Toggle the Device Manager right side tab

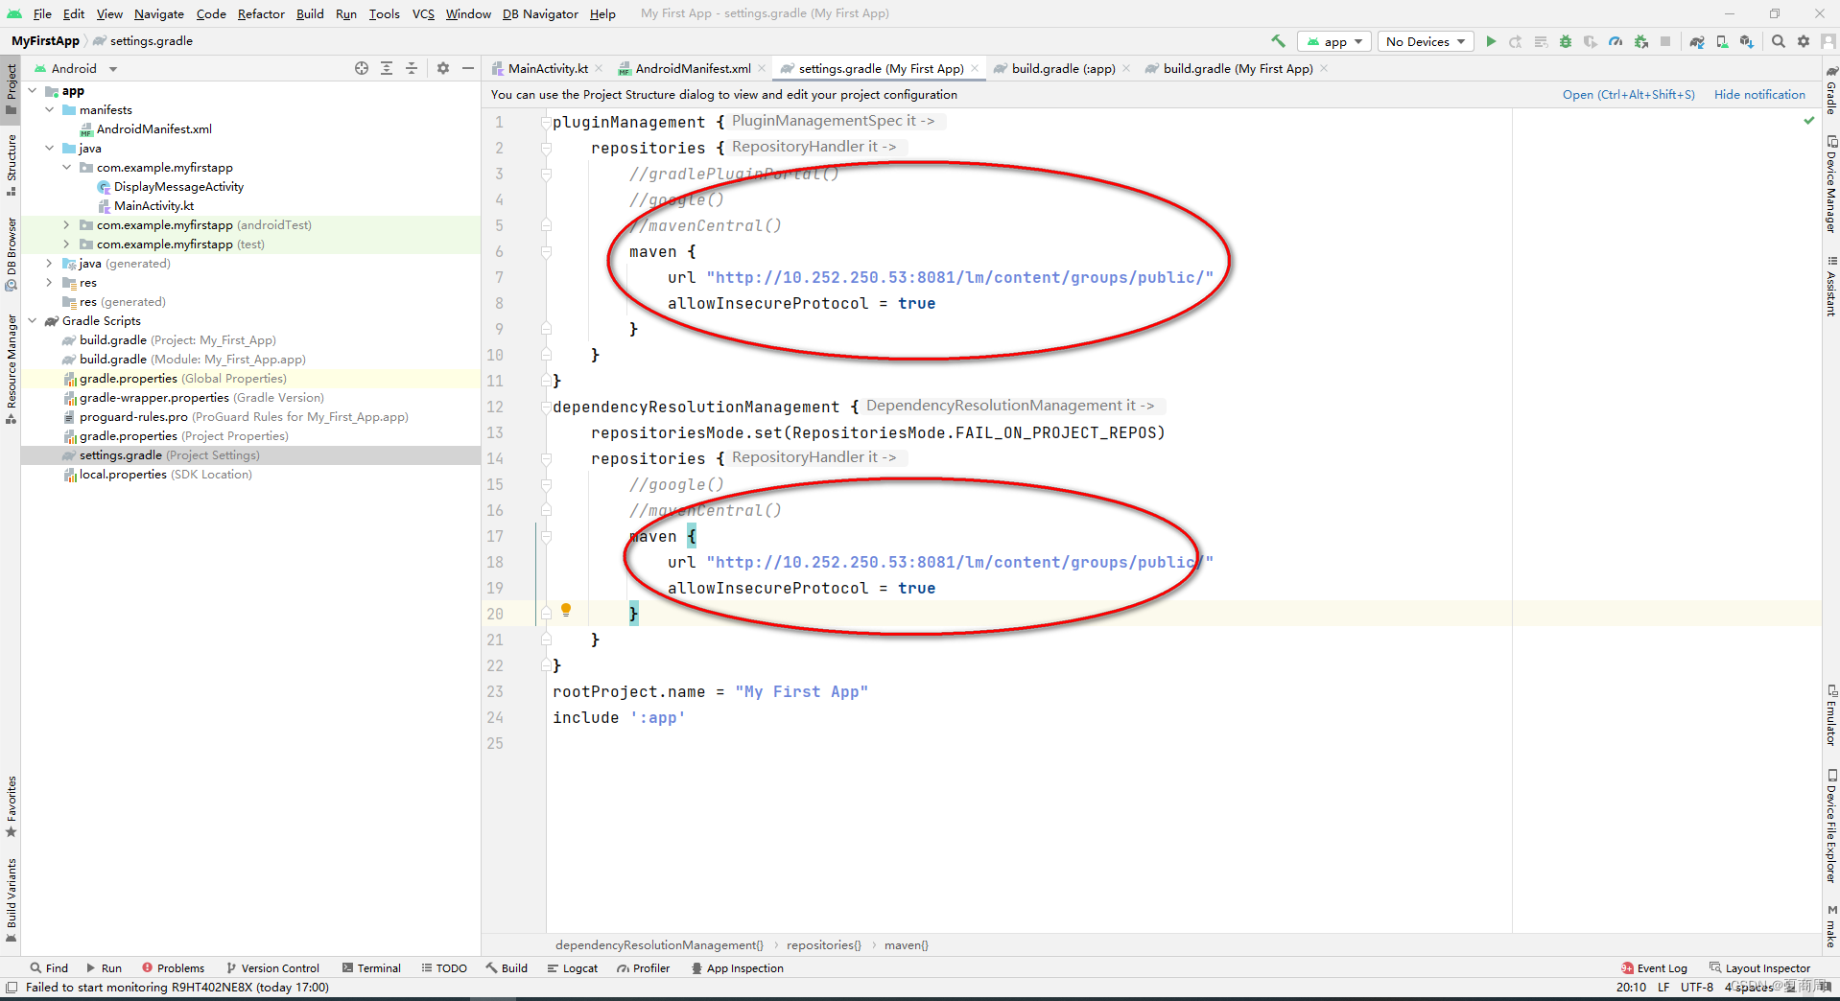(1830, 184)
